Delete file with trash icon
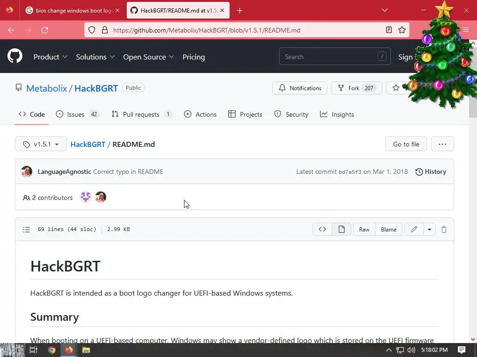 pos(444,230)
